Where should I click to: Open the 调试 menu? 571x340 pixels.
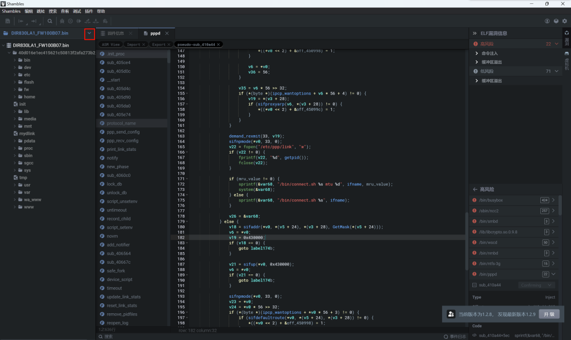click(x=77, y=11)
